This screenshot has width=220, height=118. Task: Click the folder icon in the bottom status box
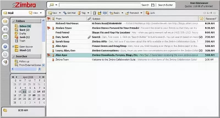click(5, 110)
